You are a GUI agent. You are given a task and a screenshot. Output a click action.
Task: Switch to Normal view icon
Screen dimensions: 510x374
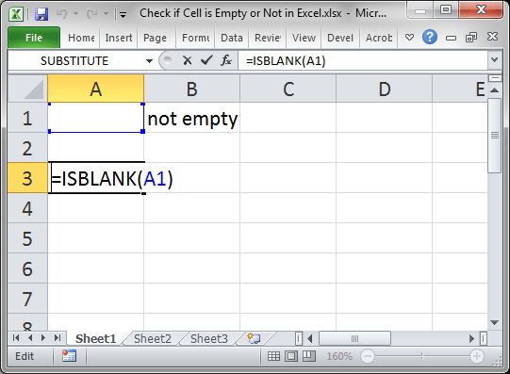pyautogui.click(x=273, y=356)
